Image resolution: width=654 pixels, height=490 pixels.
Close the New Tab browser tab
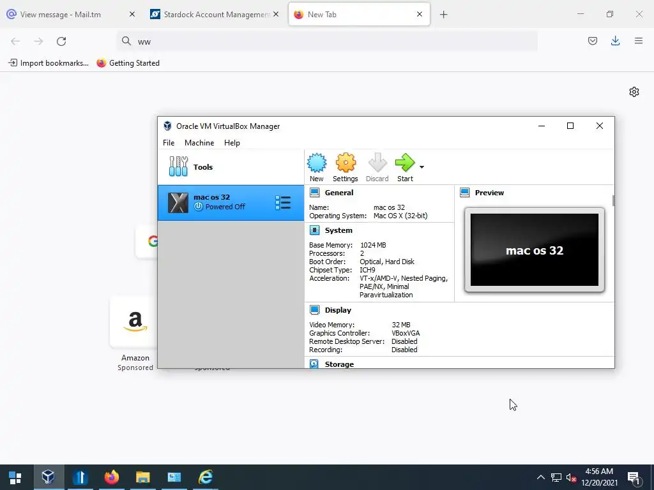point(420,14)
